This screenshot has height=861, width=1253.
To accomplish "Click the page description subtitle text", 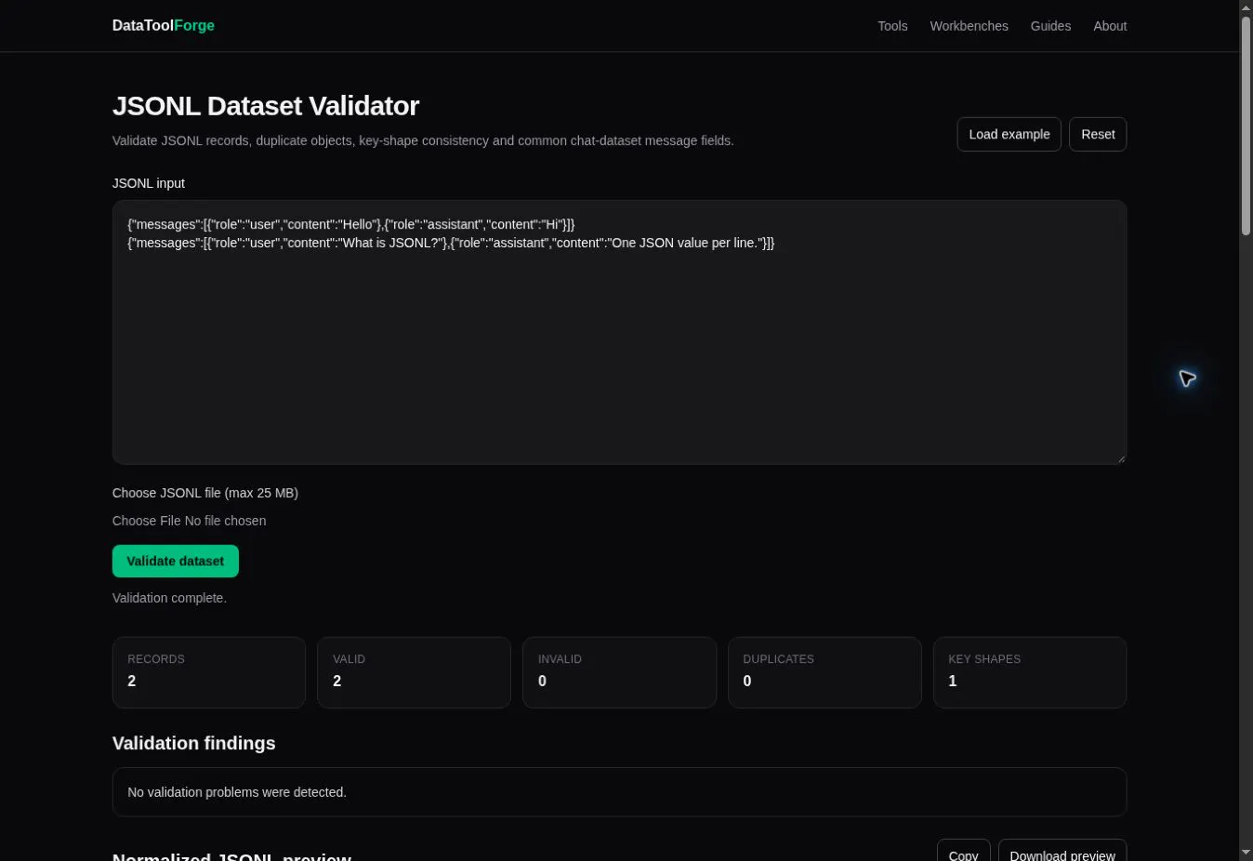I will coord(423,140).
